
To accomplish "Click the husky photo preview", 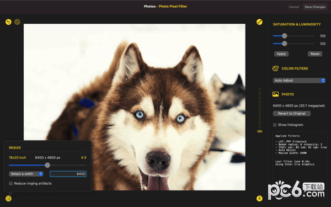I will (135, 107).
